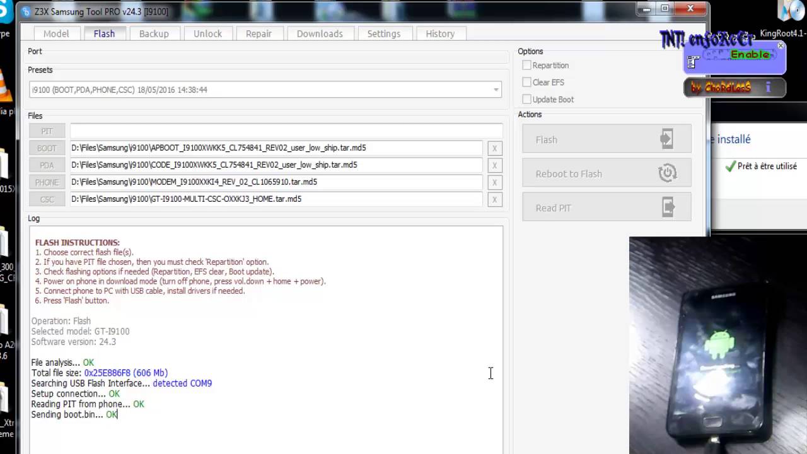The height and width of the screenshot is (454, 807).
Task: Clear the PDA file path
Action: 494,165
